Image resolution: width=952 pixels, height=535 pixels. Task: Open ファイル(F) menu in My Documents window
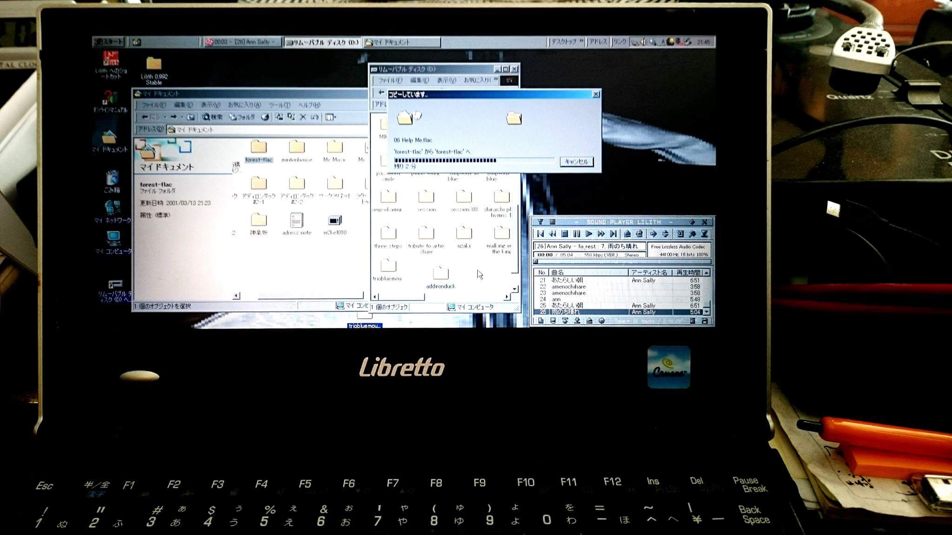click(x=153, y=105)
